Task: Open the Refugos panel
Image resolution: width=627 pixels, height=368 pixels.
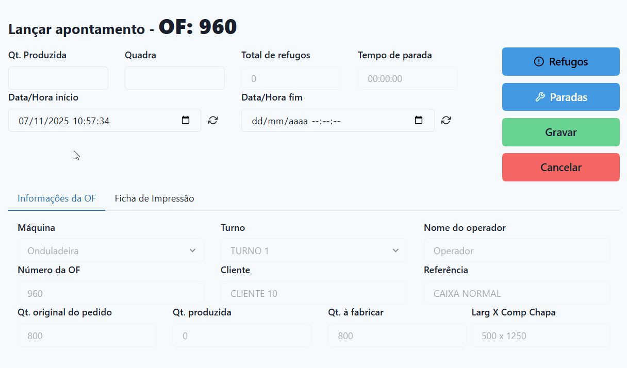Action: point(560,61)
